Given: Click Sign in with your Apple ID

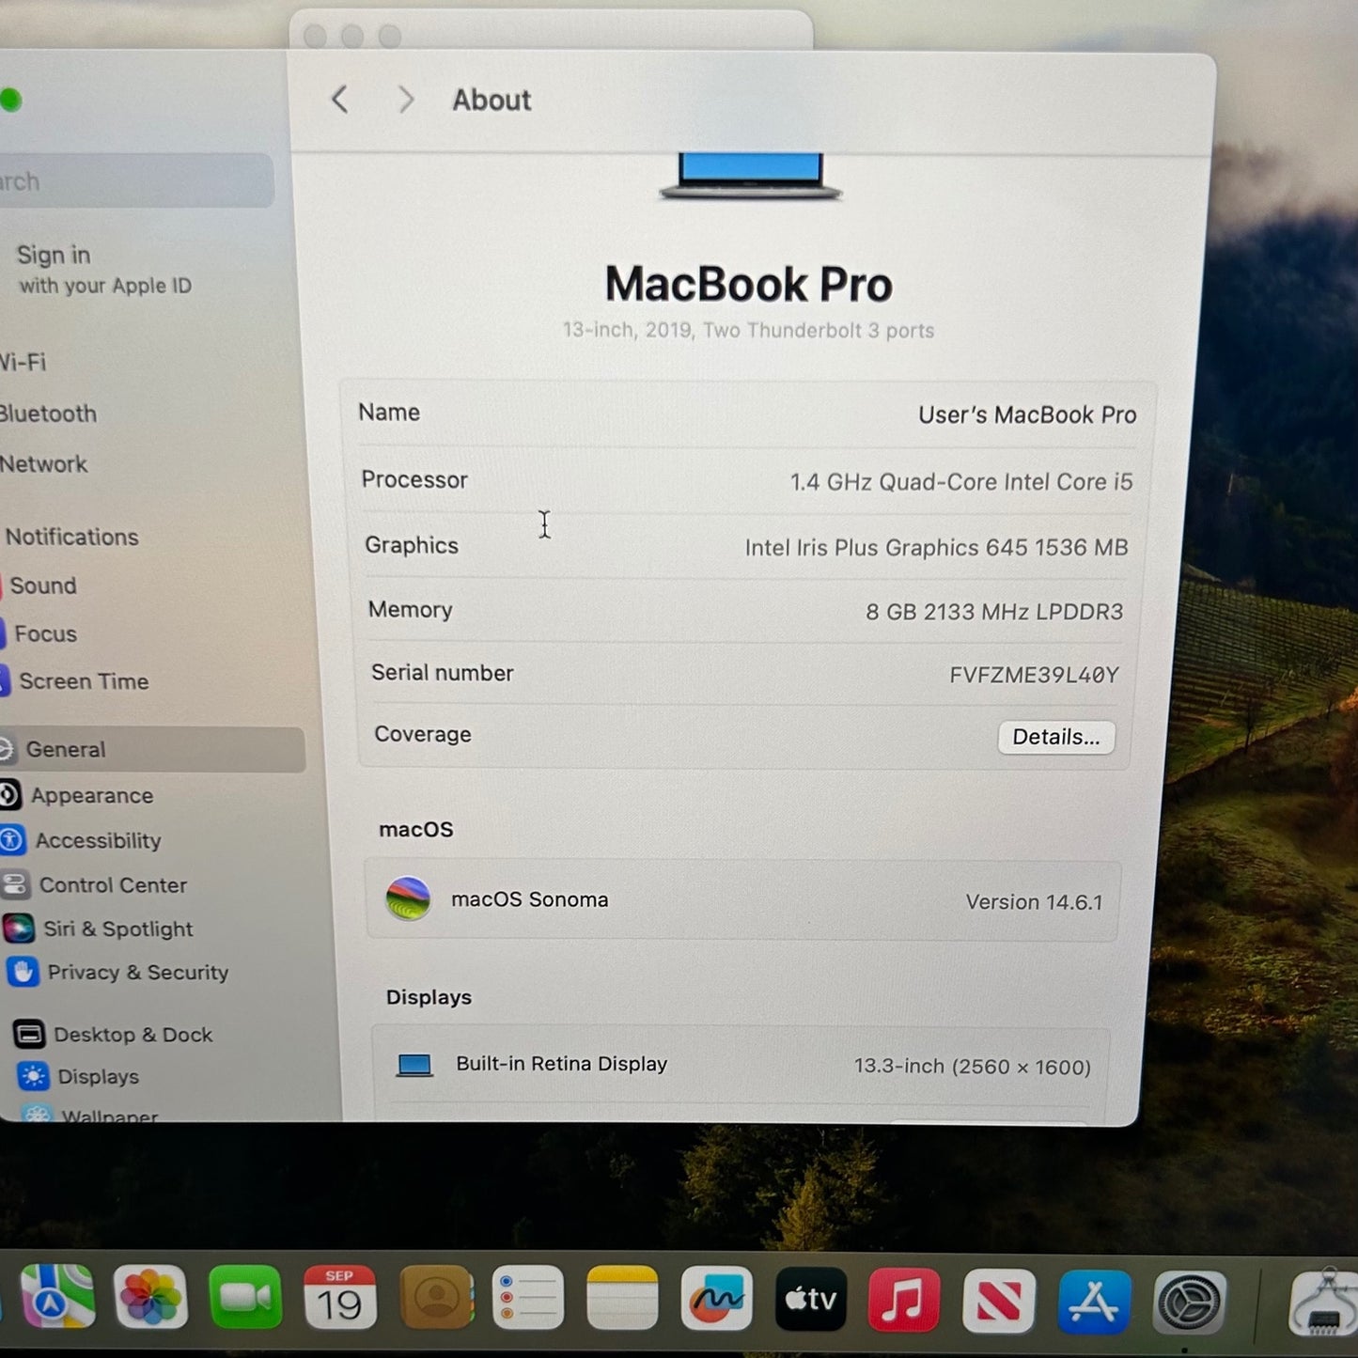Looking at the screenshot, I should pyautogui.click(x=103, y=269).
